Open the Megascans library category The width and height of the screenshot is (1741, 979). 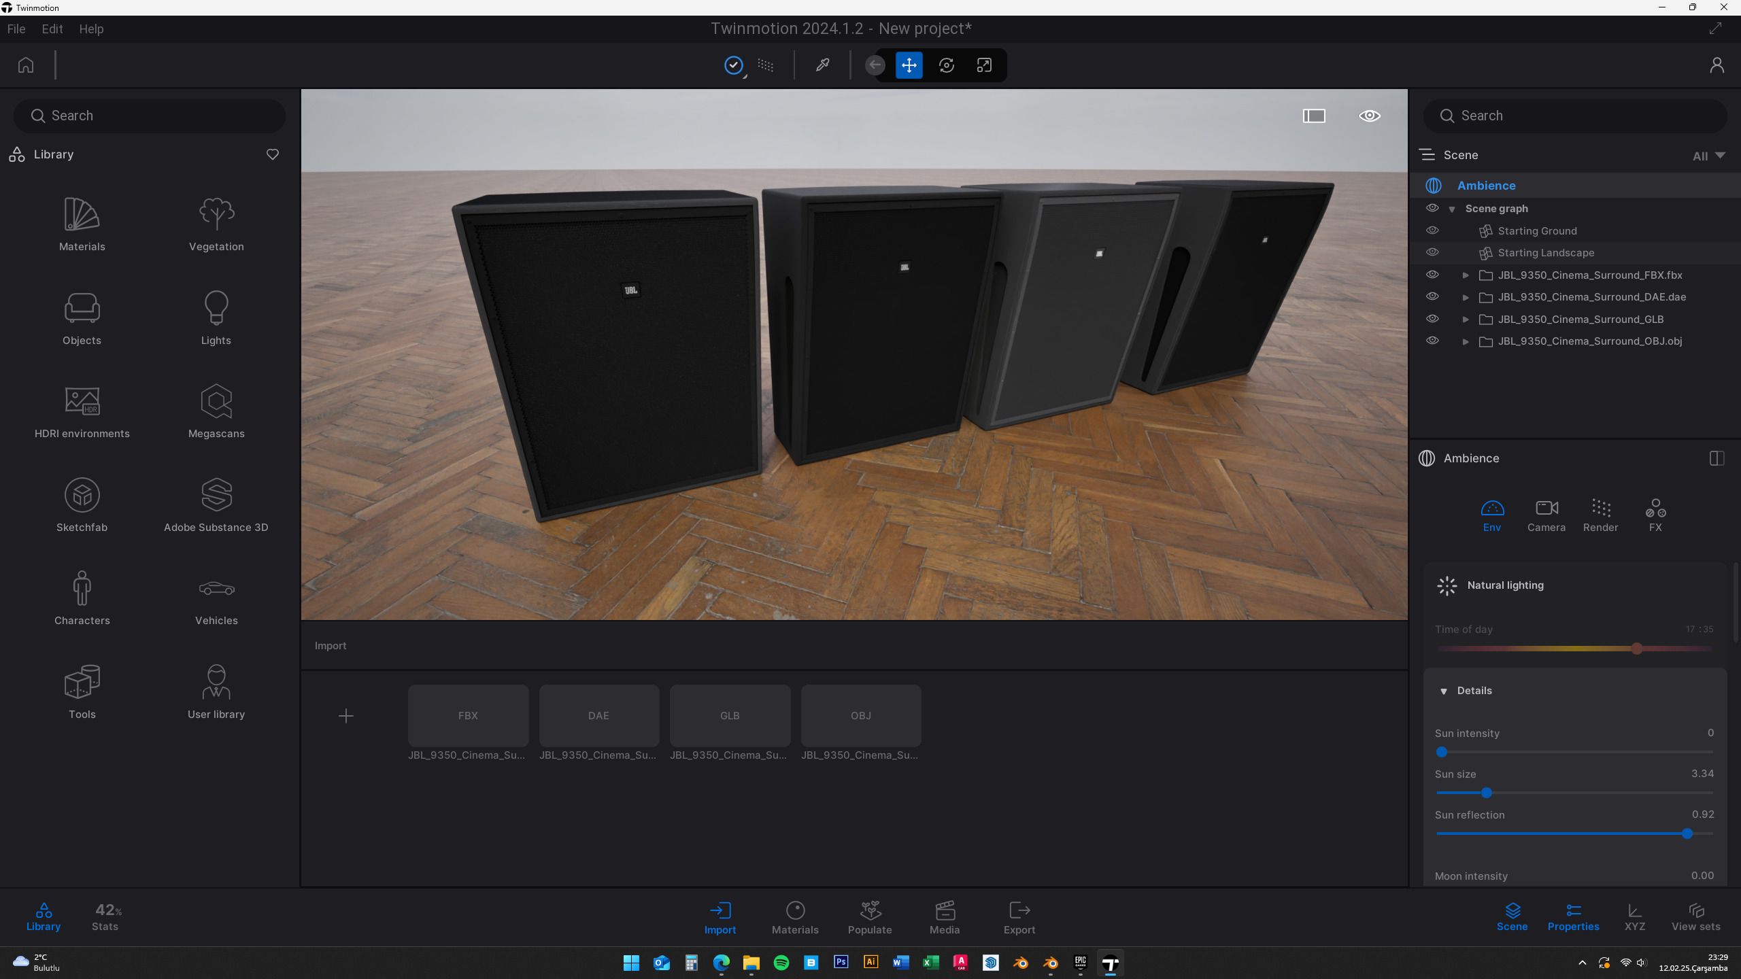(x=216, y=411)
